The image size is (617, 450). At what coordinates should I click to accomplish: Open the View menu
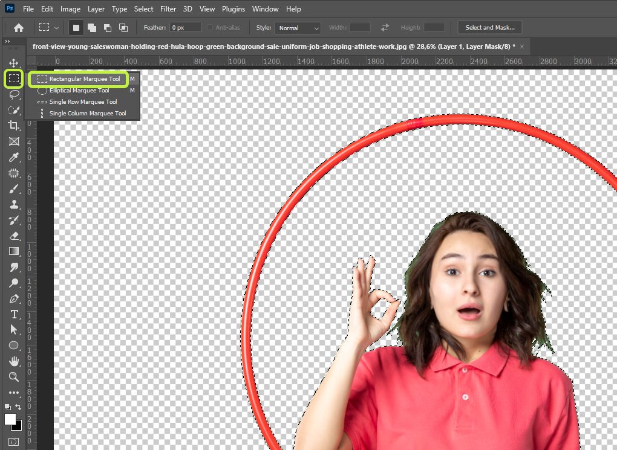coord(207,8)
